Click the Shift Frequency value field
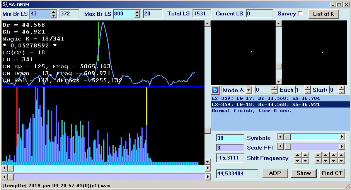The image size is (351, 190). 230,158
